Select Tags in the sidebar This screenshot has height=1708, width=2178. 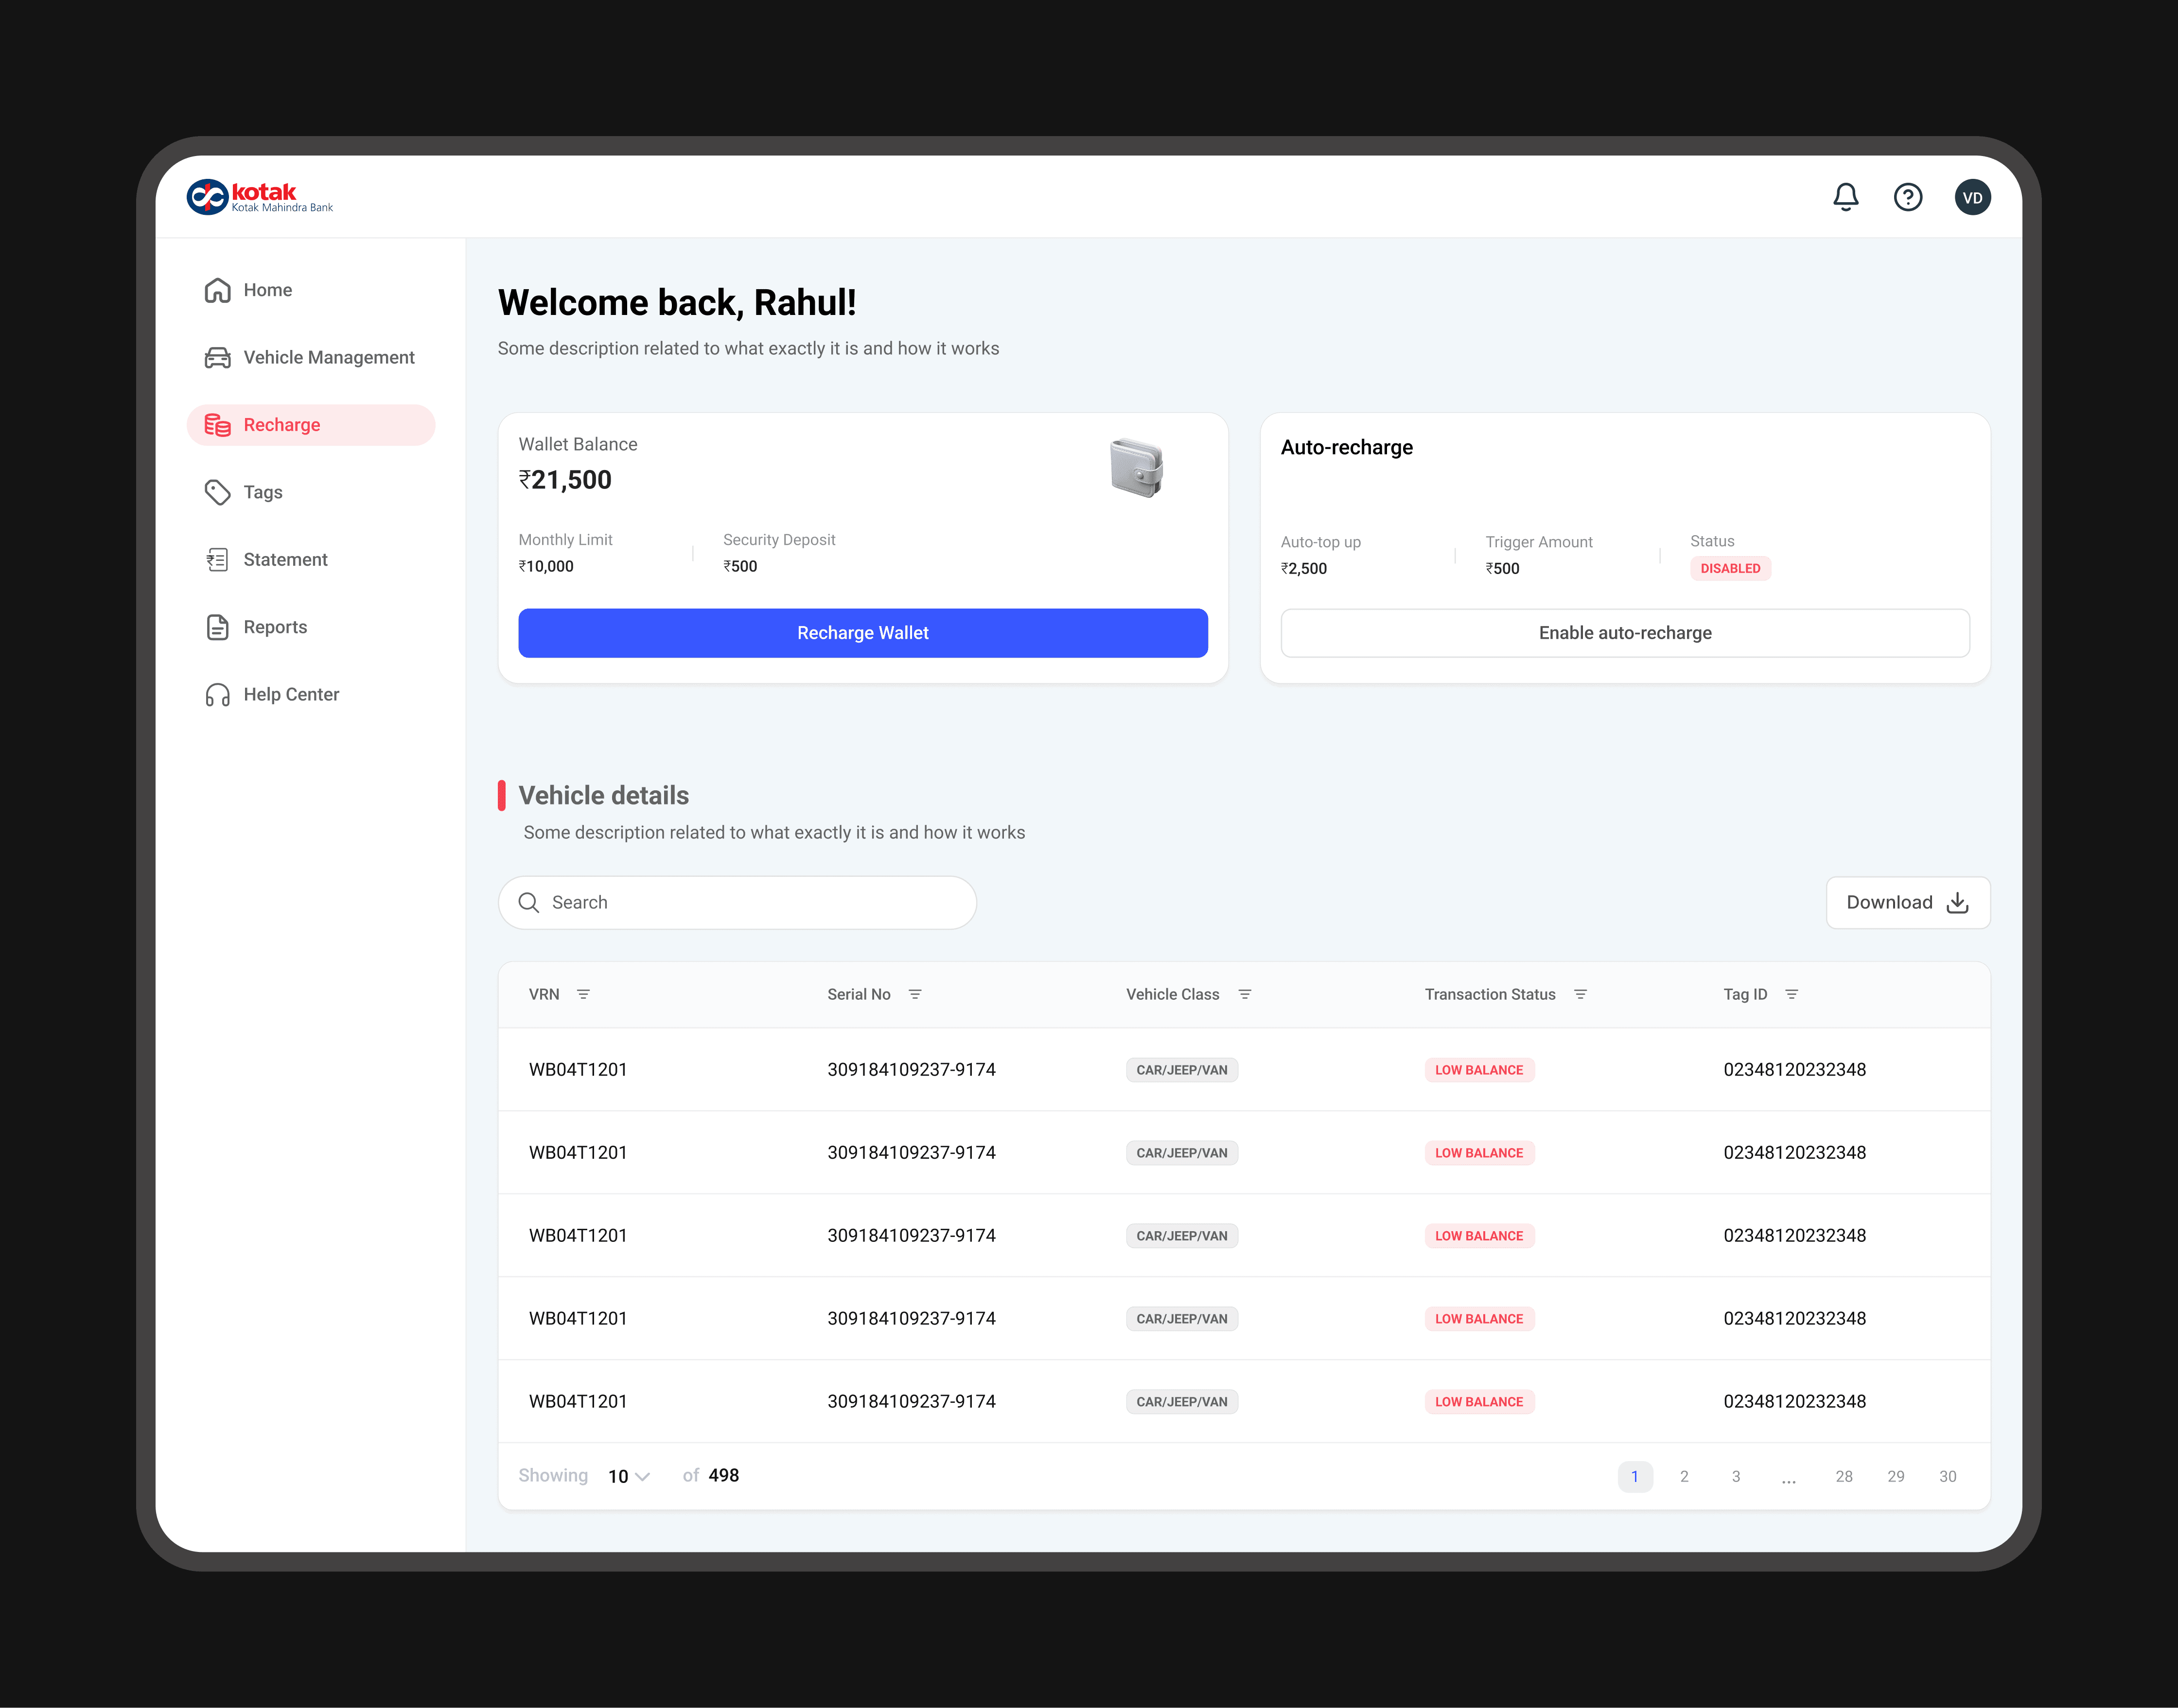click(x=262, y=492)
